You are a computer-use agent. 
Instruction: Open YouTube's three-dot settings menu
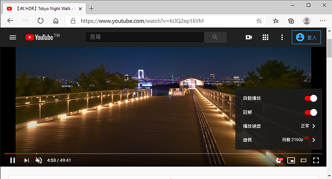(282, 37)
